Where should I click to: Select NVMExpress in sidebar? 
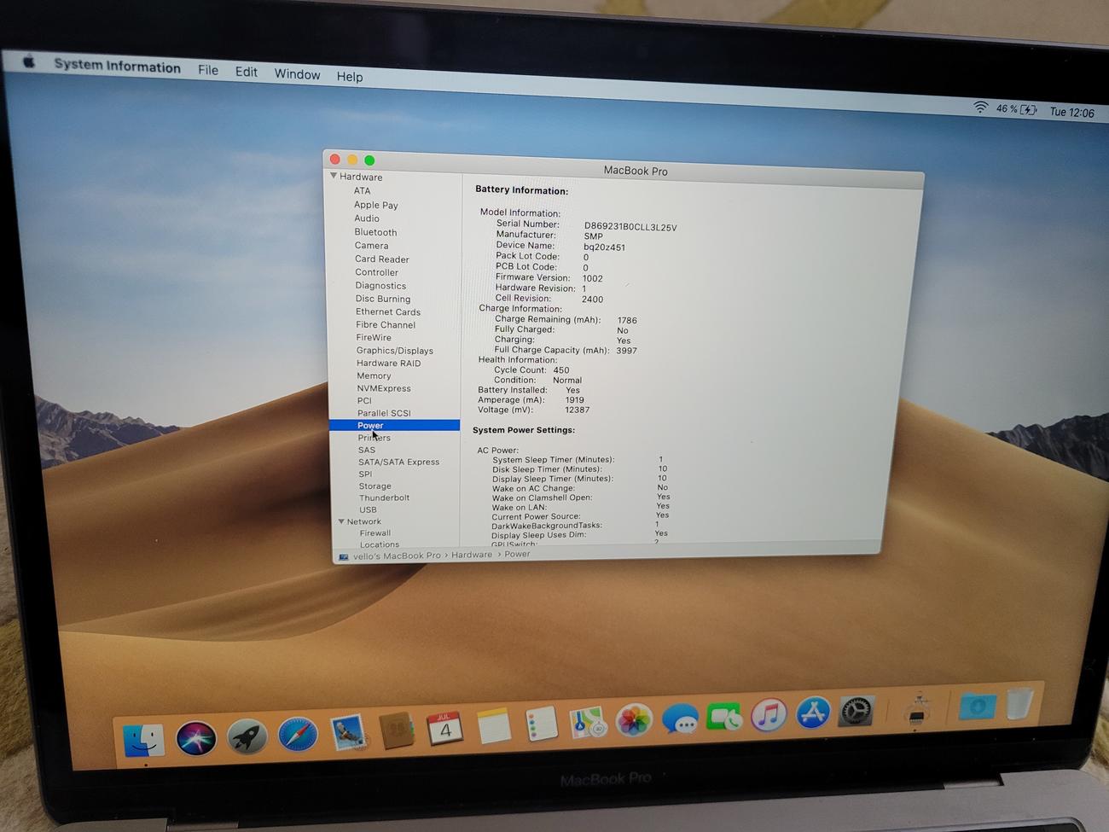coord(384,388)
